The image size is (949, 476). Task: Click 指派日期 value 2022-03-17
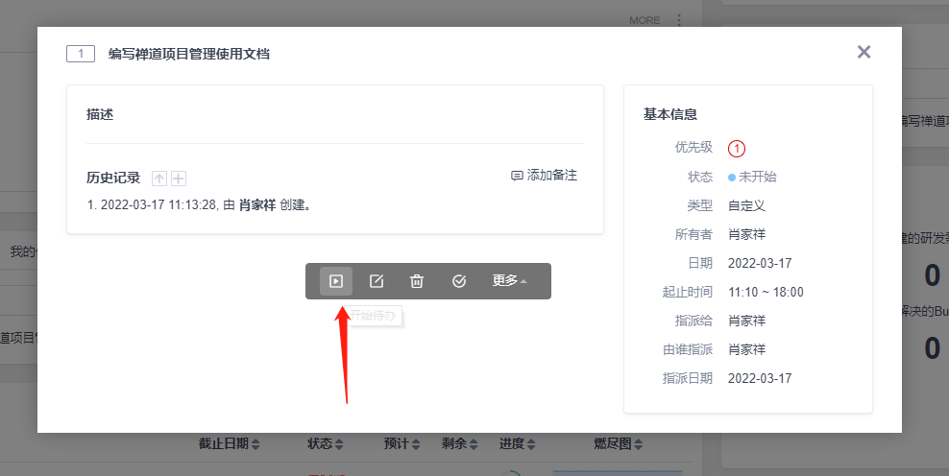[x=760, y=378]
